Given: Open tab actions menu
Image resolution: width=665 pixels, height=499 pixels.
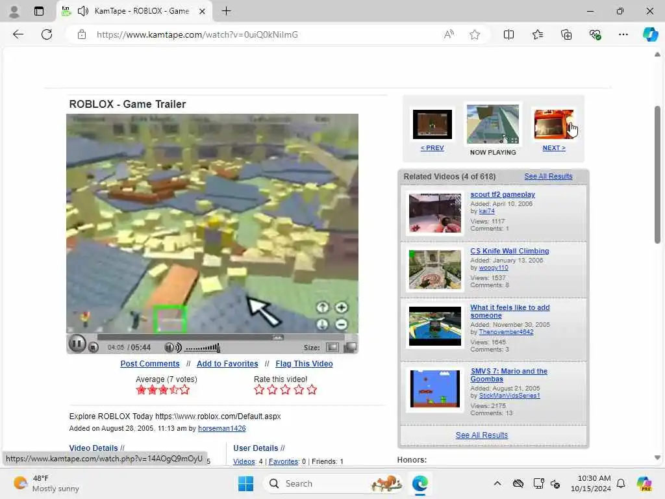Looking at the screenshot, I should [x=38, y=11].
